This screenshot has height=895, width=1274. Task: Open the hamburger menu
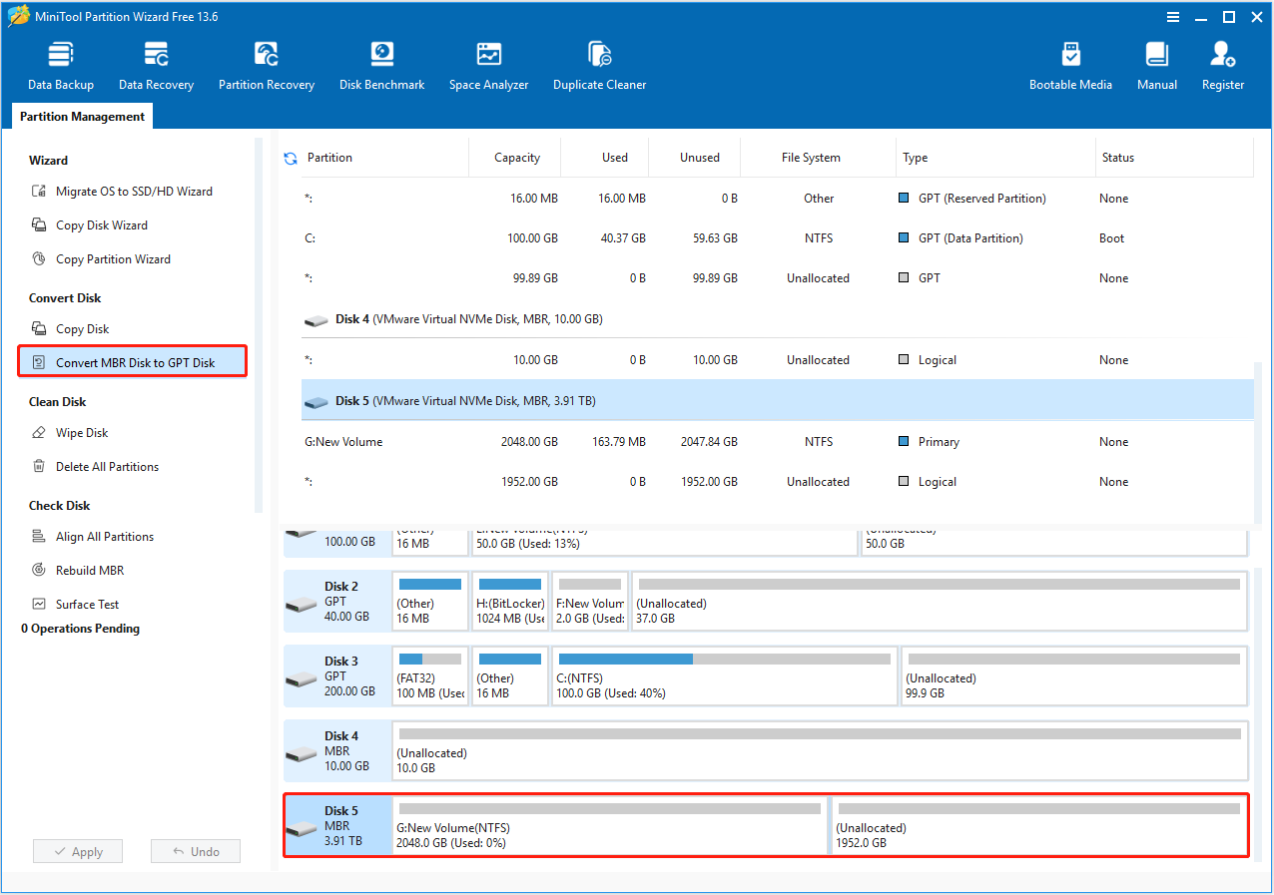pos(1172,16)
